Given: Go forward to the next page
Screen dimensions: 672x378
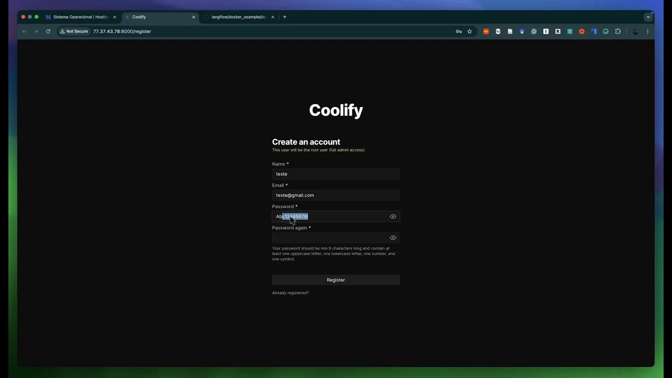Looking at the screenshot, I should 36,31.
